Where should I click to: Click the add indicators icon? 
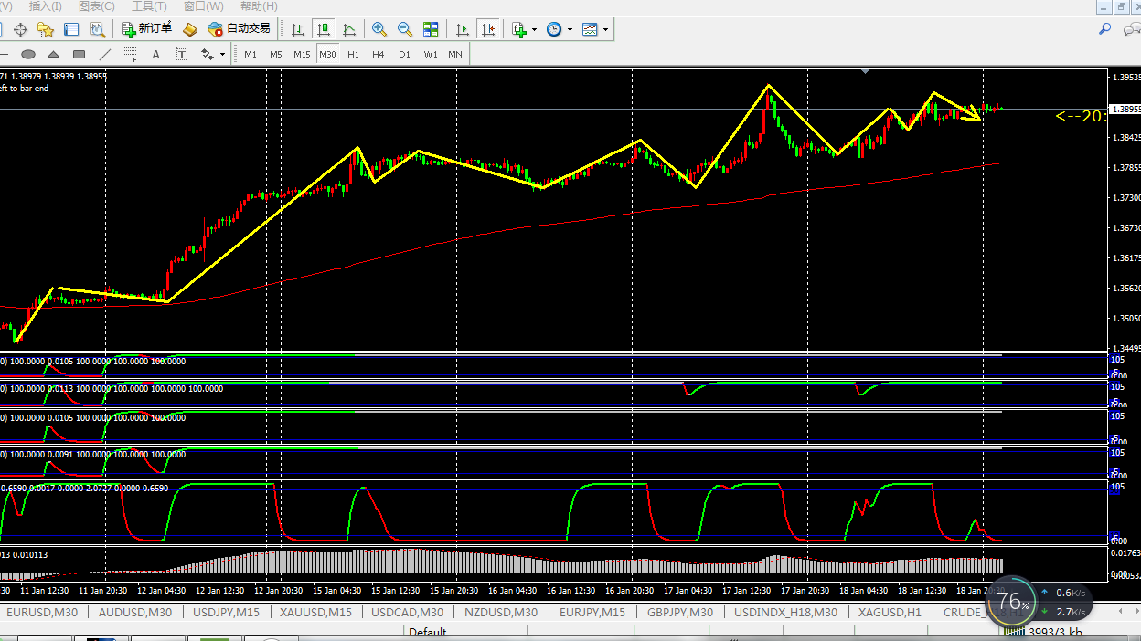pyautogui.click(x=519, y=29)
